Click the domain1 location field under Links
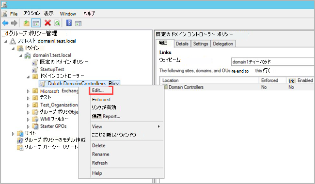 pos(273,62)
